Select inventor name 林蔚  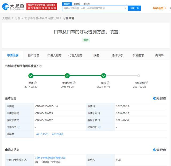coord(119,160)
